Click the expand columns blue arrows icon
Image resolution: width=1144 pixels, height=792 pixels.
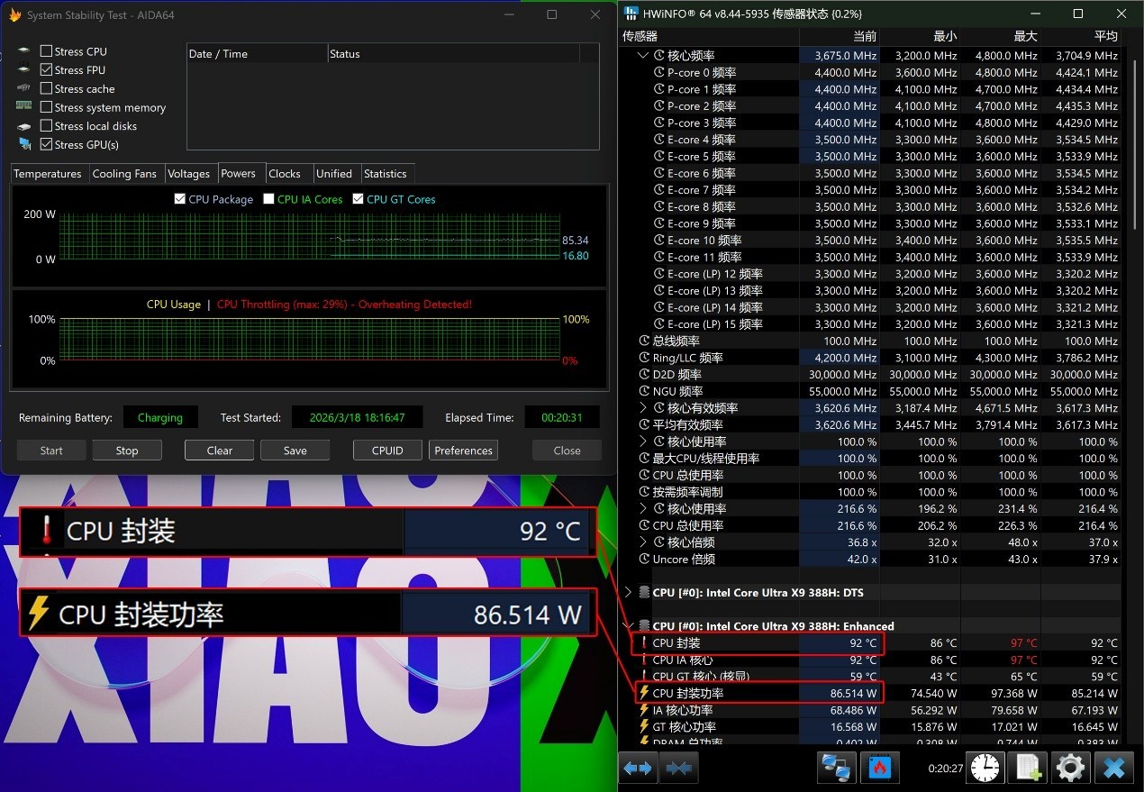click(638, 768)
